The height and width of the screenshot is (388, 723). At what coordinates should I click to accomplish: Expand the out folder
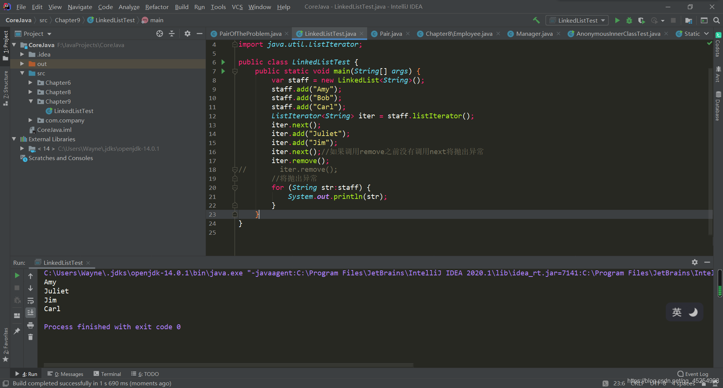22,64
